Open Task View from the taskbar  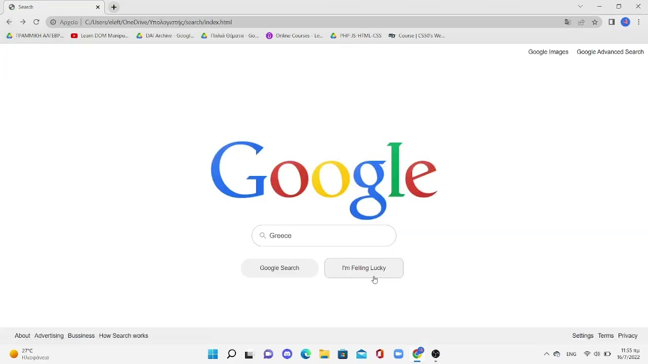click(x=249, y=354)
